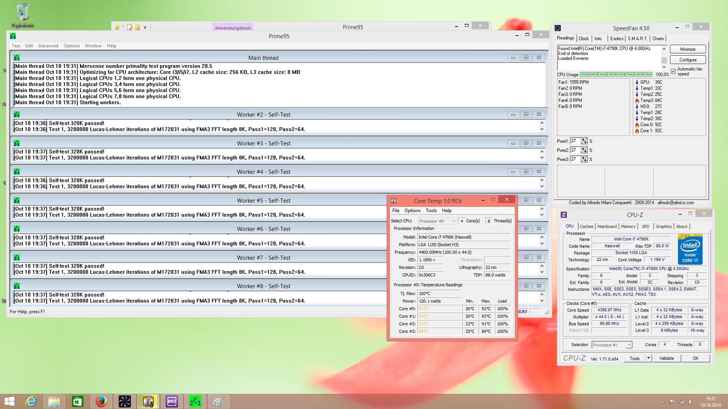Screen dimensions: 728x409
Task: Click the Pwm2 spinner arrows in SpeedFan
Action: [x=584, y=150]
